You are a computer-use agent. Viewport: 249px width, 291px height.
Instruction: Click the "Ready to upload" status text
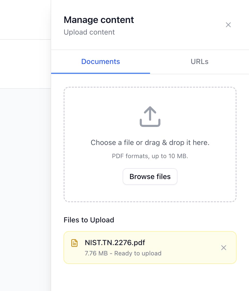pos(138,253)
